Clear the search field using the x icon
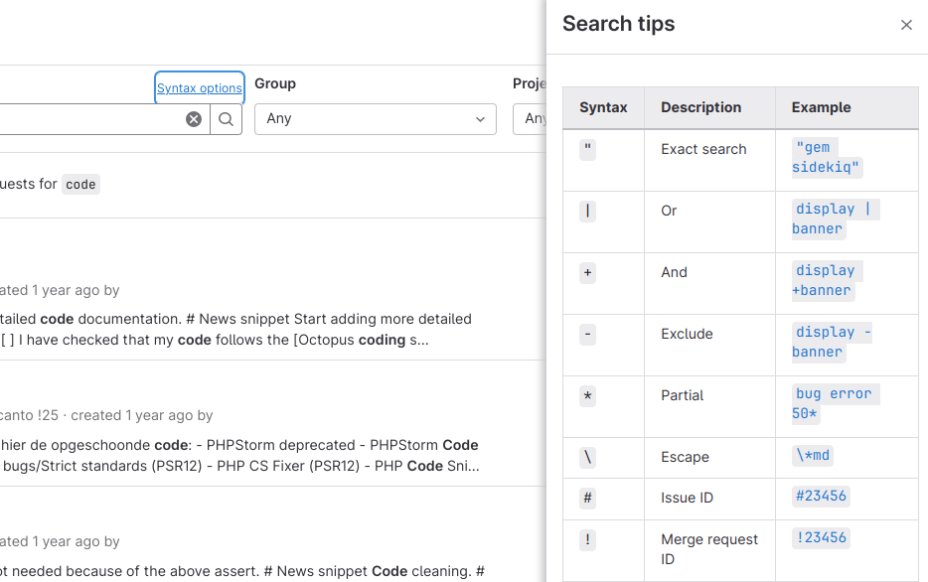The height and width of the screenshot is (582, 928). pos(194,118)
